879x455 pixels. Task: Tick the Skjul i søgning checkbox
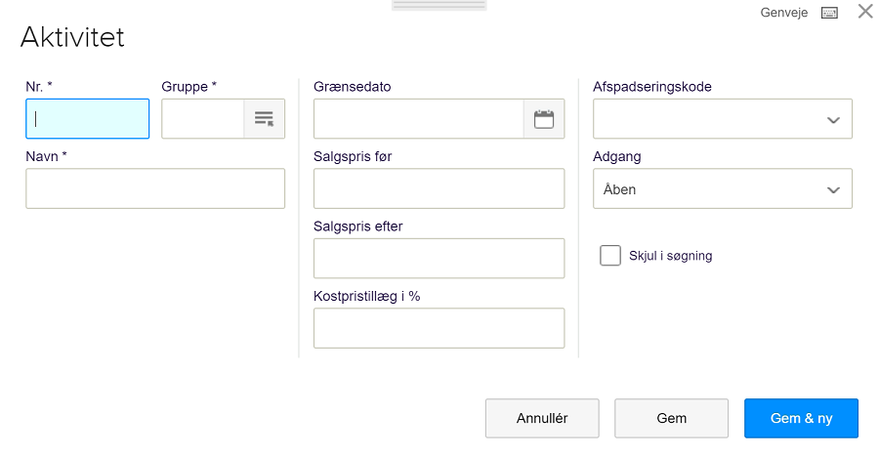pos(610,256)
